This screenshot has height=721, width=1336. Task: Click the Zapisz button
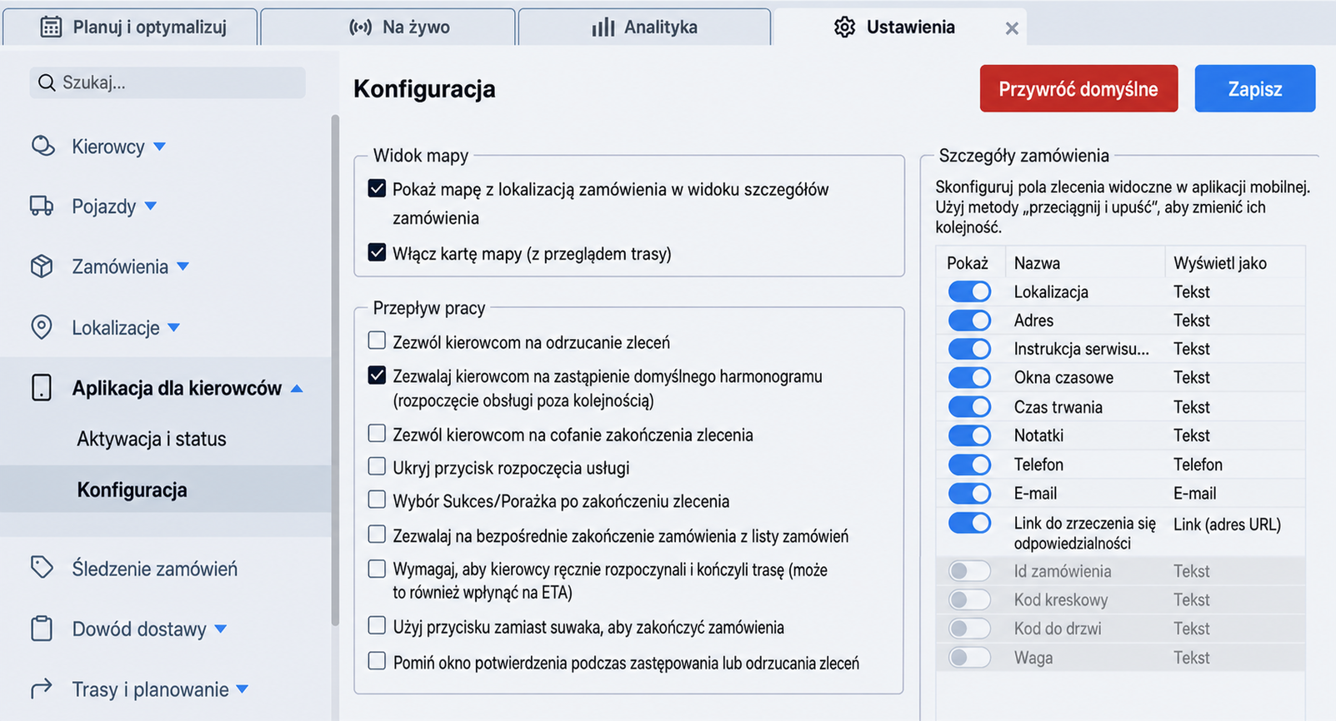pyautogui.click(x=1255, y=88)
